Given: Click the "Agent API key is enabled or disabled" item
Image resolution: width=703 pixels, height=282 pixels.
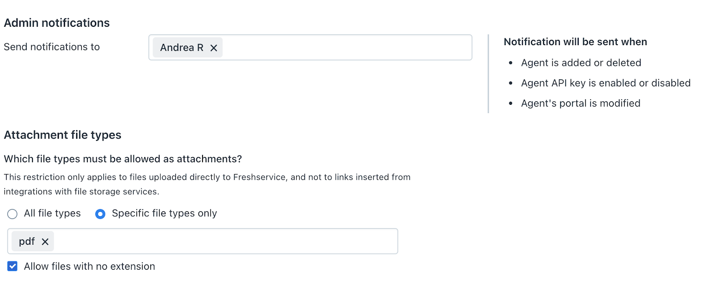Looking at the screenshot, I should [605, 83].
